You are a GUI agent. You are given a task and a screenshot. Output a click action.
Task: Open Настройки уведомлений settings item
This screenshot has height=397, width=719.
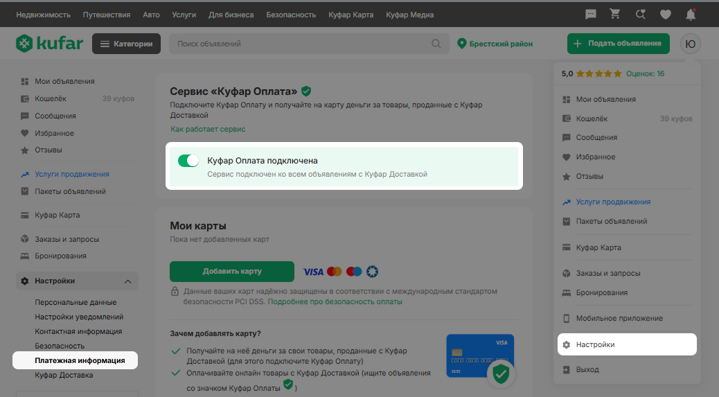pos(79,317)
